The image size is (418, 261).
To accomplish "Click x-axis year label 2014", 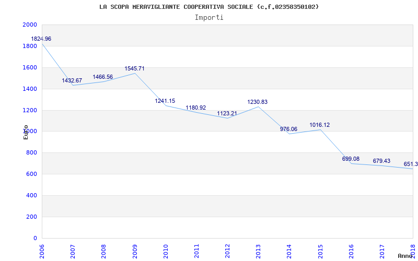I will point(289,252).
